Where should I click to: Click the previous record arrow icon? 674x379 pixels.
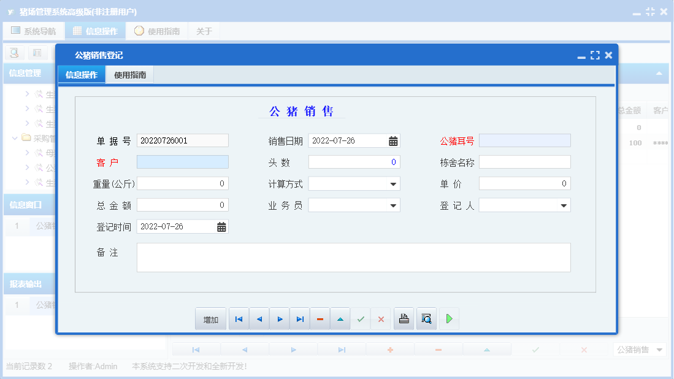click(x=259, y=318)
